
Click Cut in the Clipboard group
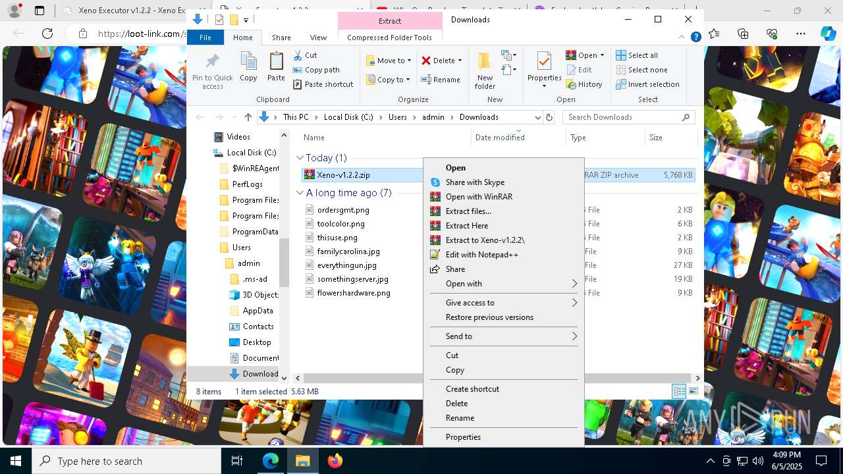[x=305, y=55]
